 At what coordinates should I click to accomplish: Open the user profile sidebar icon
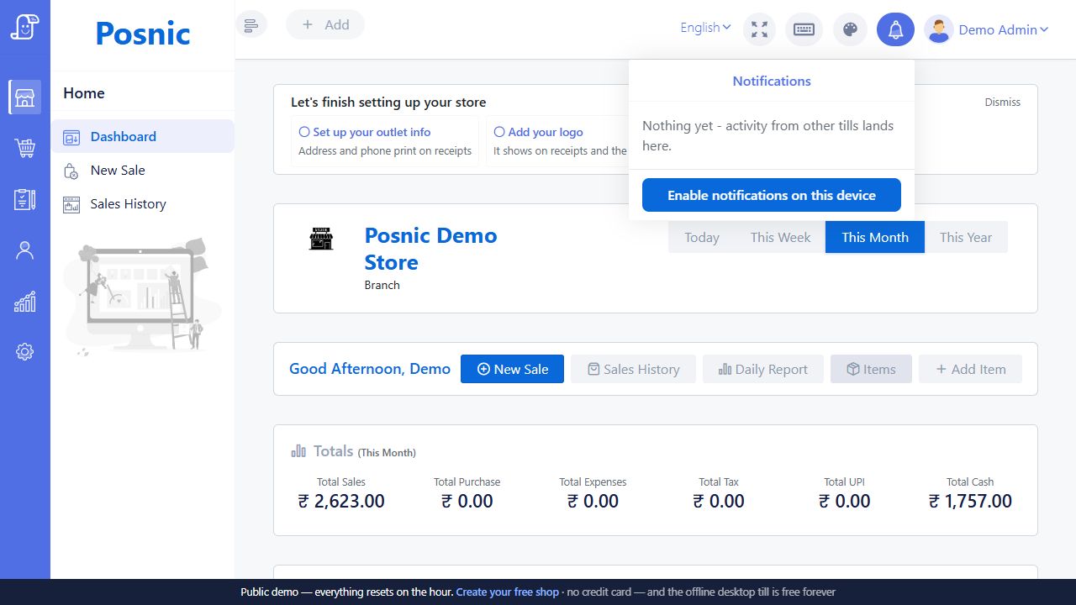click(x=25, y=250)
